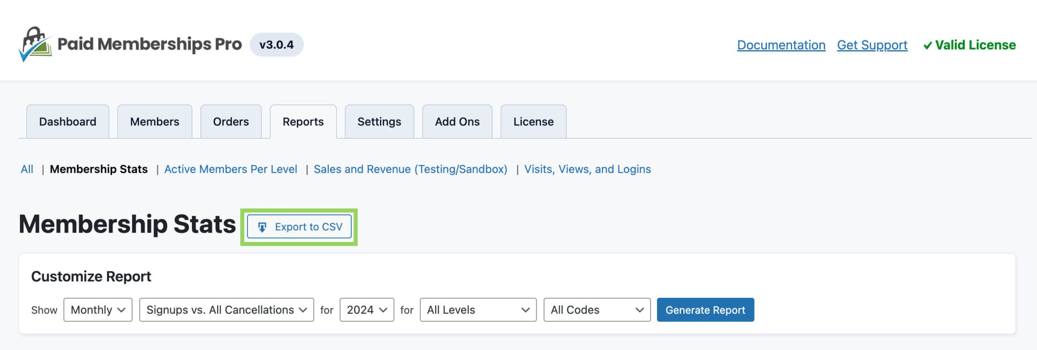Expand the Monthly period dropdown

pos(98,310)
